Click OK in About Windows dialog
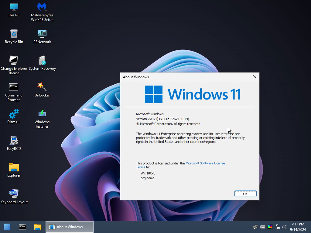Image resolution: width=311 pixels, height=233 pixels. tap(245, 194)
